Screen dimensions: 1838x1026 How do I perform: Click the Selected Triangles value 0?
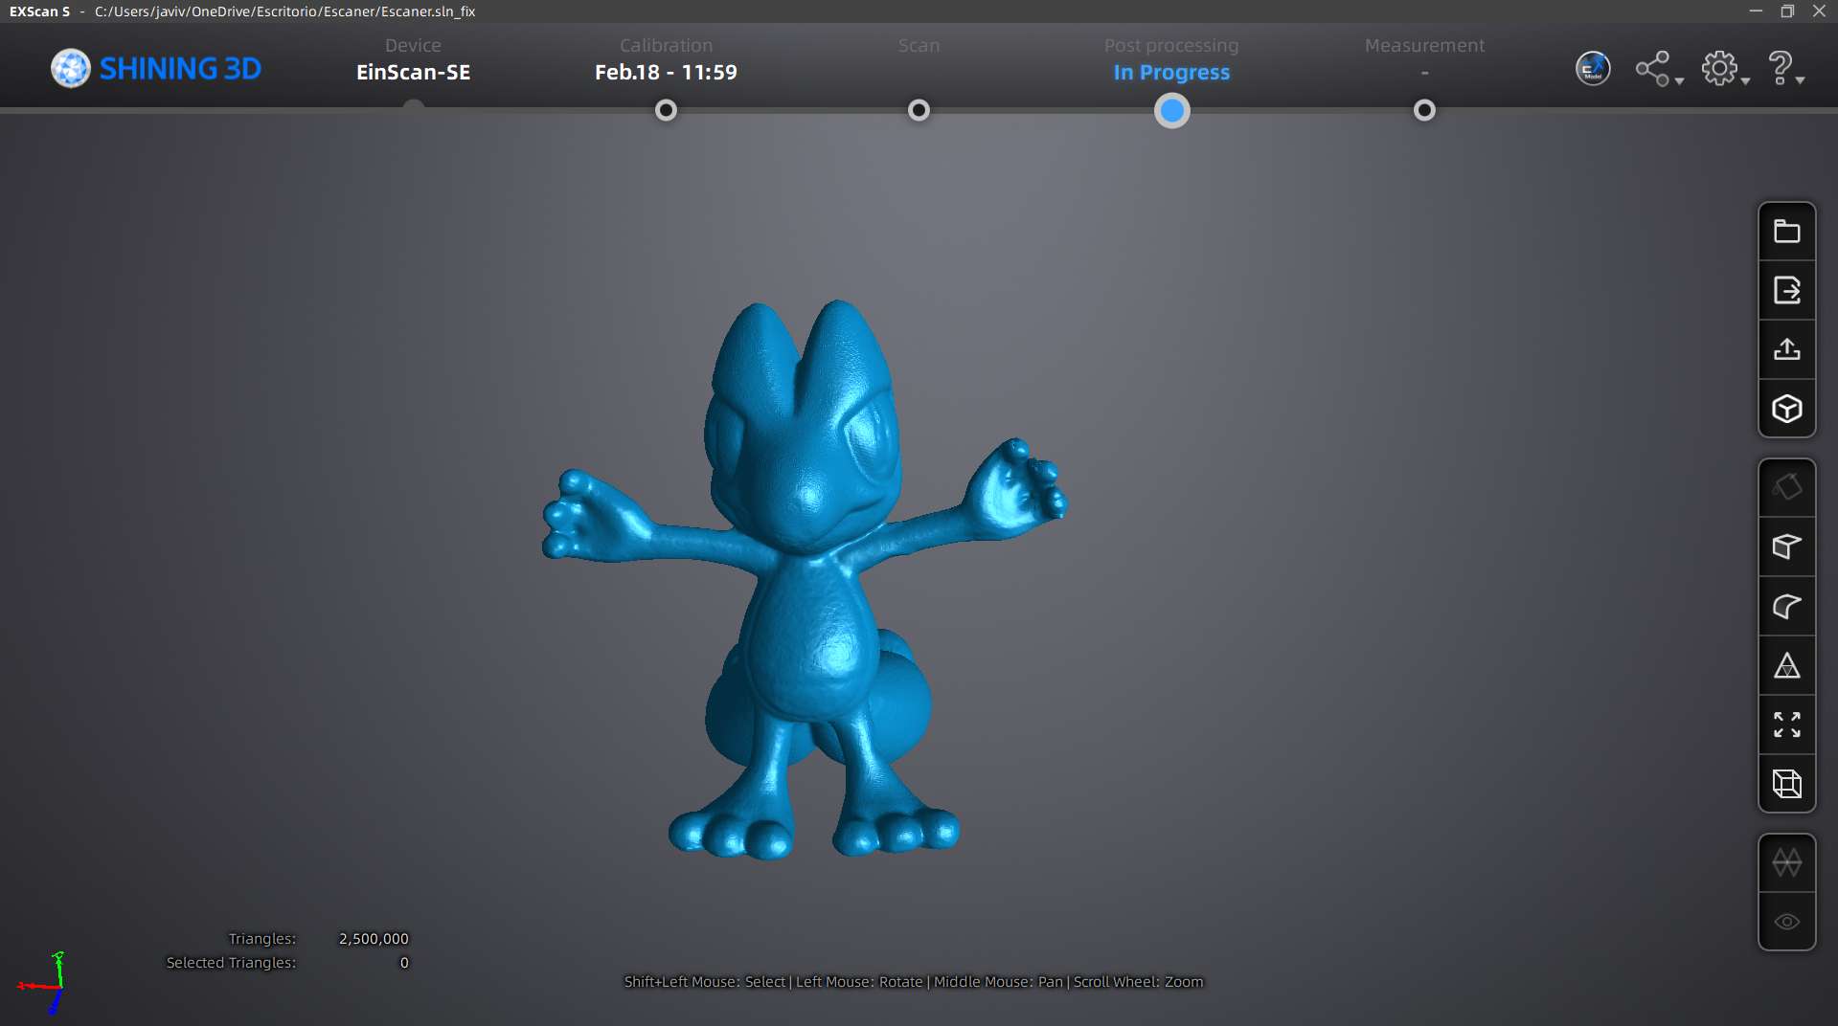[404, 963]
